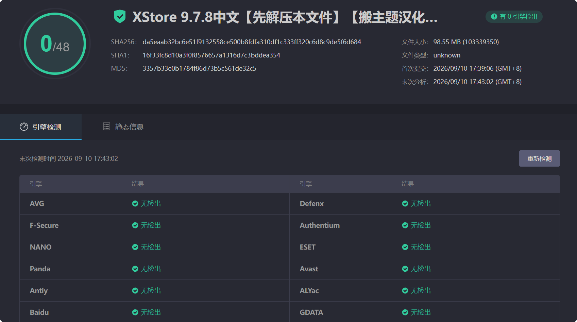Select the MD5 hash value

click(199, 68)
